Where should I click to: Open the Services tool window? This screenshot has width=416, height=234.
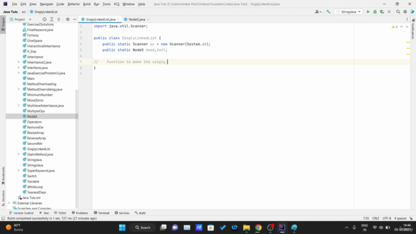[122, 213]
